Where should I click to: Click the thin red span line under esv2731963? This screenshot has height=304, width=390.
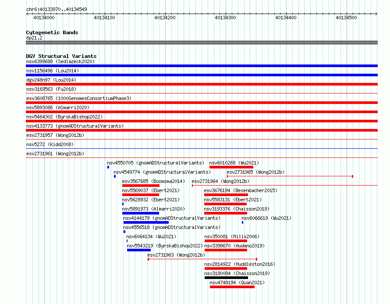point(202,259)
